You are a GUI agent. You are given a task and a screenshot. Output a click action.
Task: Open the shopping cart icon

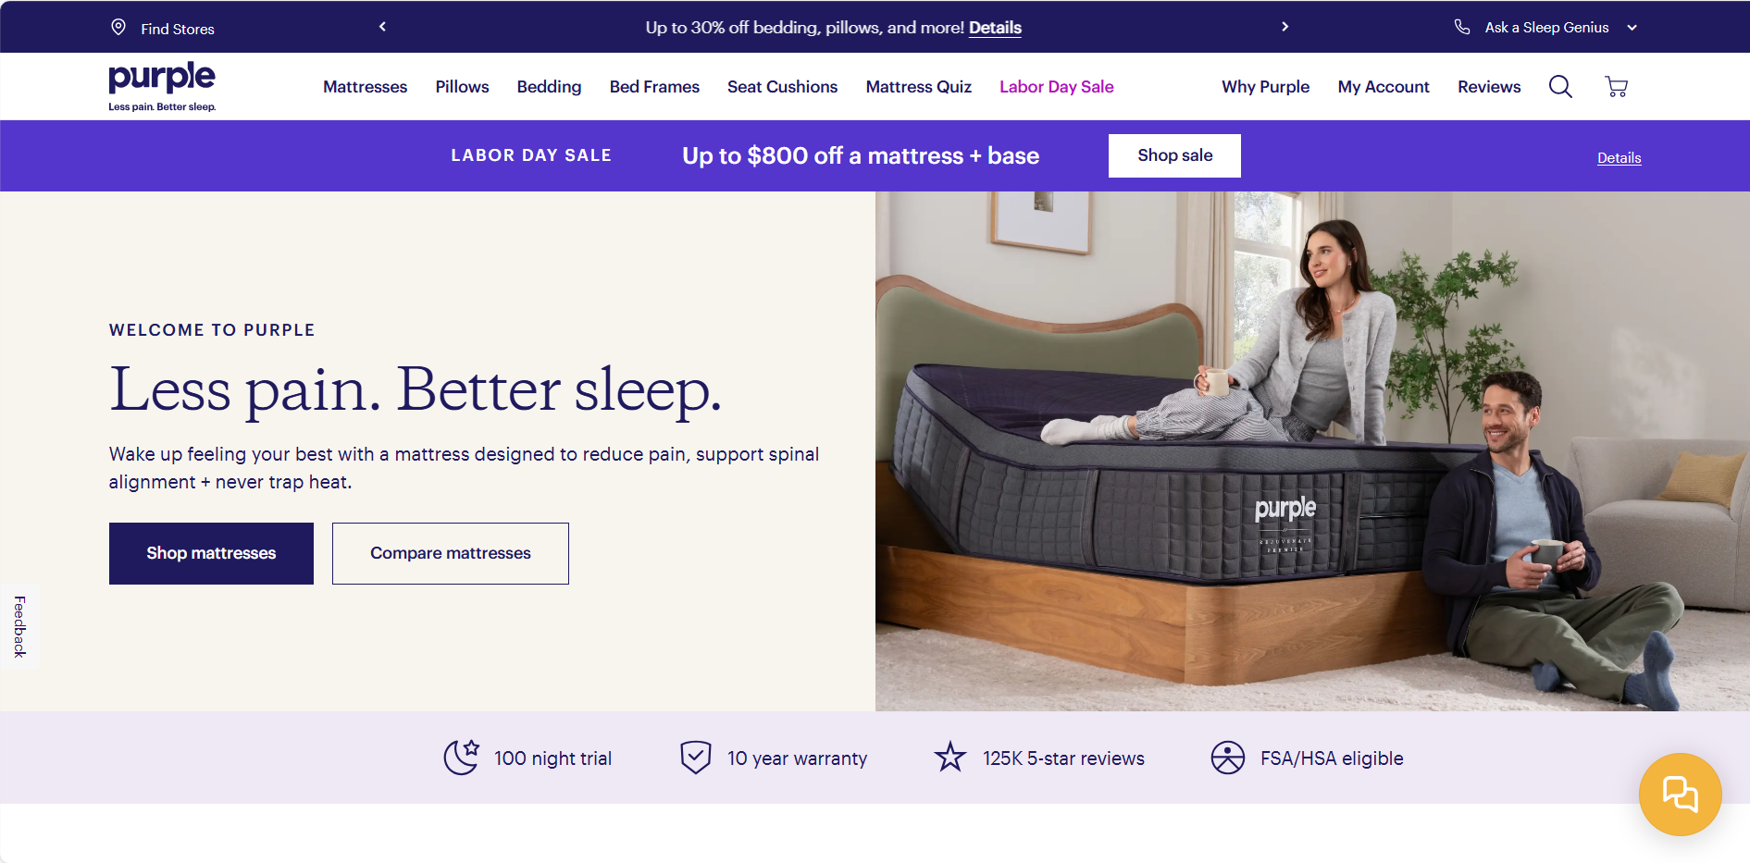click(1616, 87)
